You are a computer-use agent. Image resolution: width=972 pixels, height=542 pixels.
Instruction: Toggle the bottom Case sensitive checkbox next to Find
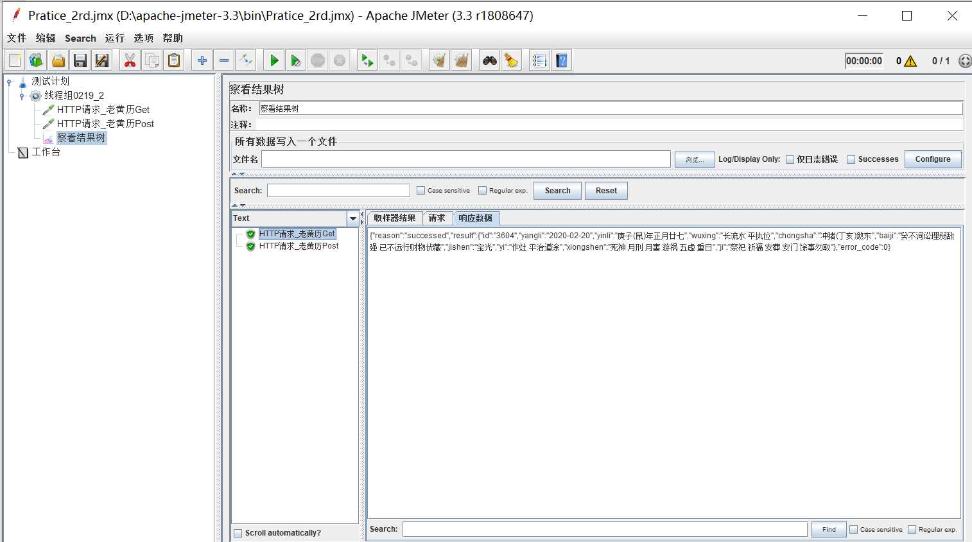(854, 530)
